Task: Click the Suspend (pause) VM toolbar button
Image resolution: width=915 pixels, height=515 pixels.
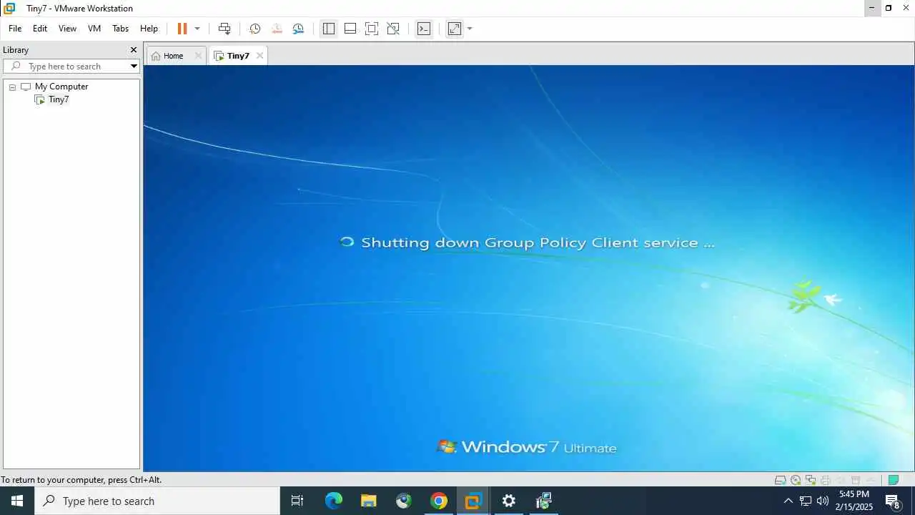Action: 182,29
